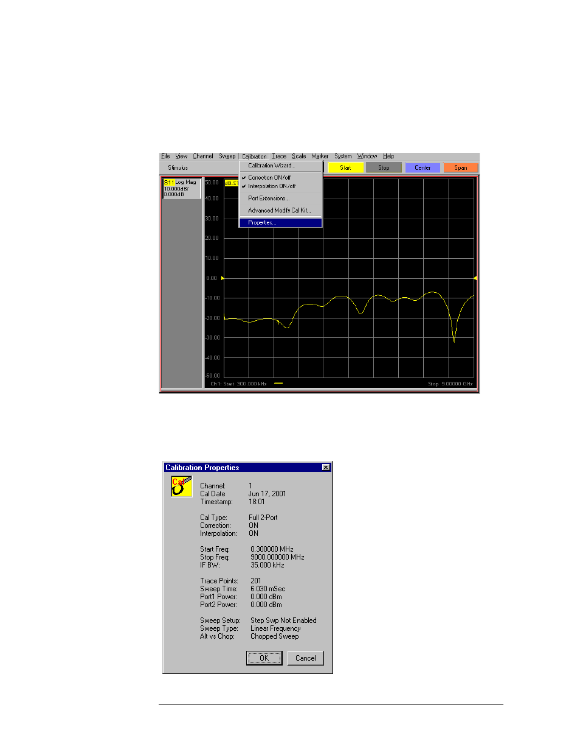Click Ch1 Start 300.000 kHz status text
Screen dimensions: 580x752
tap(238, 384)
